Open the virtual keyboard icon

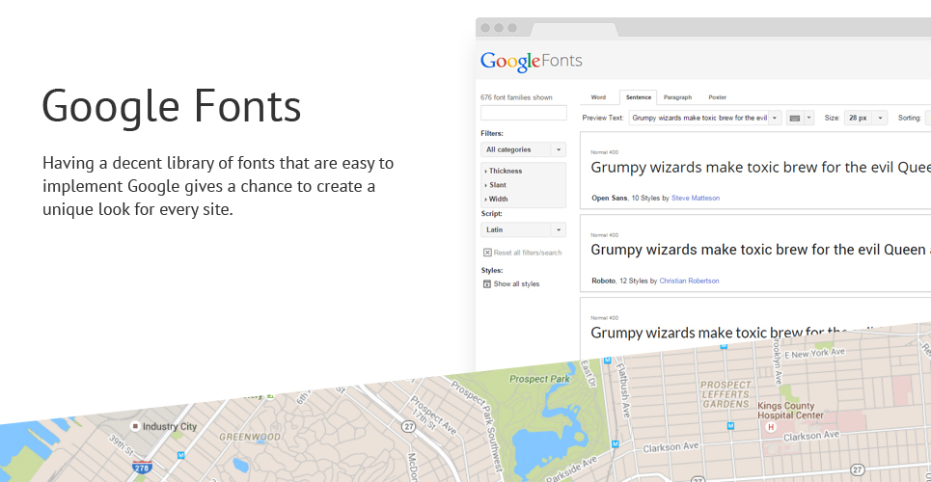point(794,119)
